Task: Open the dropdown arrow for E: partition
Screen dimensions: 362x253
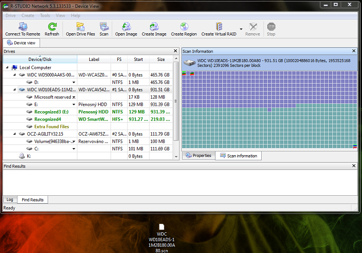Action: point(74,105)
